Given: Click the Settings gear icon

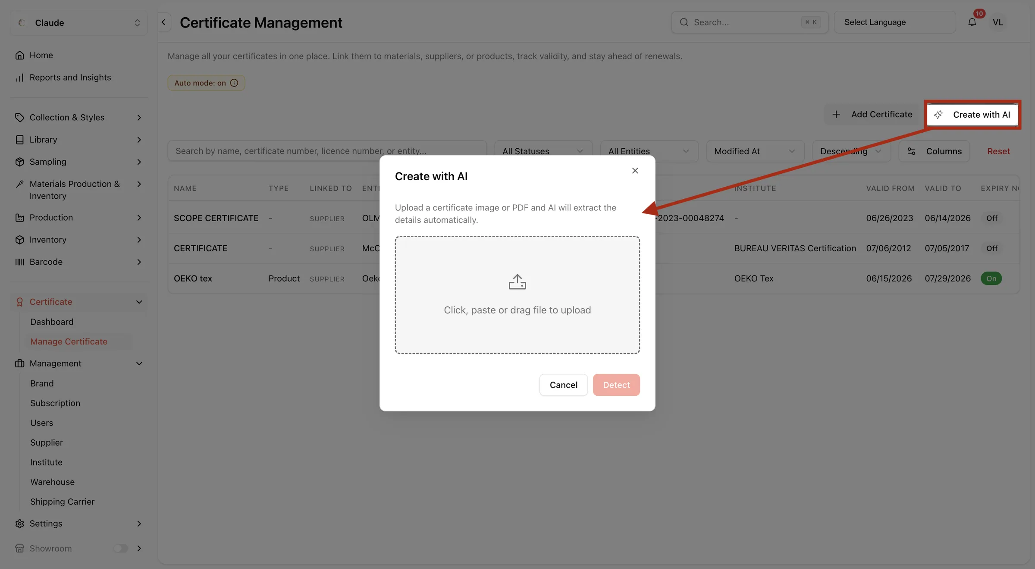Looking at the screenshot, I should click(x=19, y=523).
